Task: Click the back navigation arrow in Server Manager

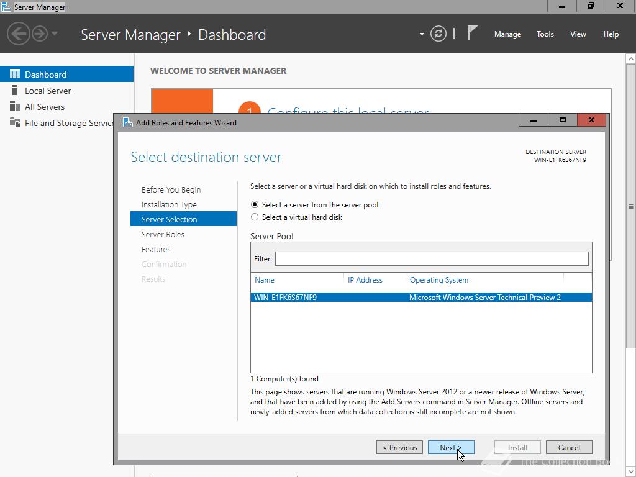Action: (x=18, y=34)
